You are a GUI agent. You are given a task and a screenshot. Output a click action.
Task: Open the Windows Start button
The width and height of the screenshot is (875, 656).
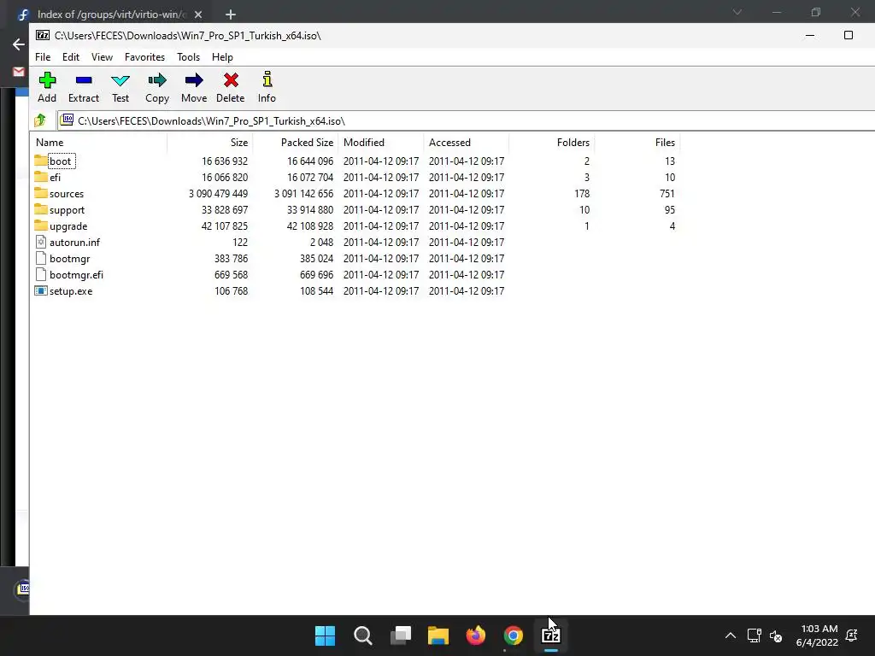(x=325, y=635)
